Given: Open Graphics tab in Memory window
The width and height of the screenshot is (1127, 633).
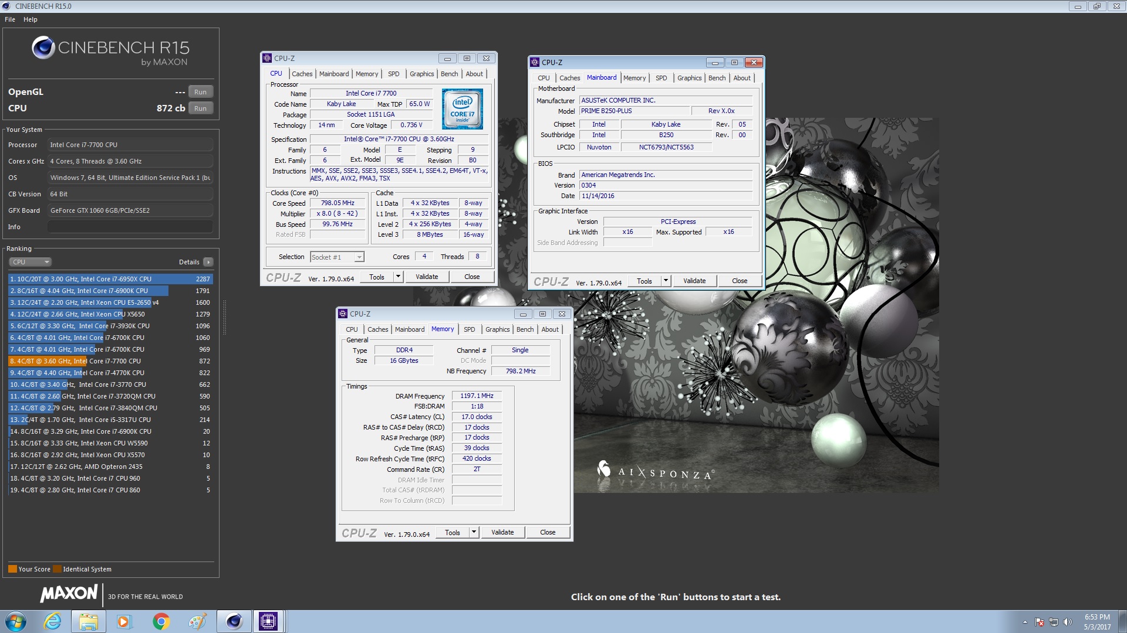Looking at the screenshot, I should (497, 329).
